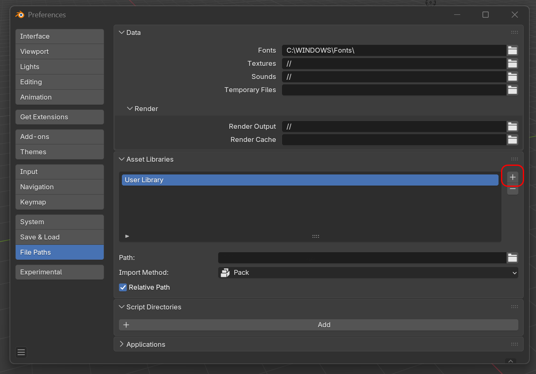
Task: Click the Path folder browser icon
Action: click(x=512, y=258)
